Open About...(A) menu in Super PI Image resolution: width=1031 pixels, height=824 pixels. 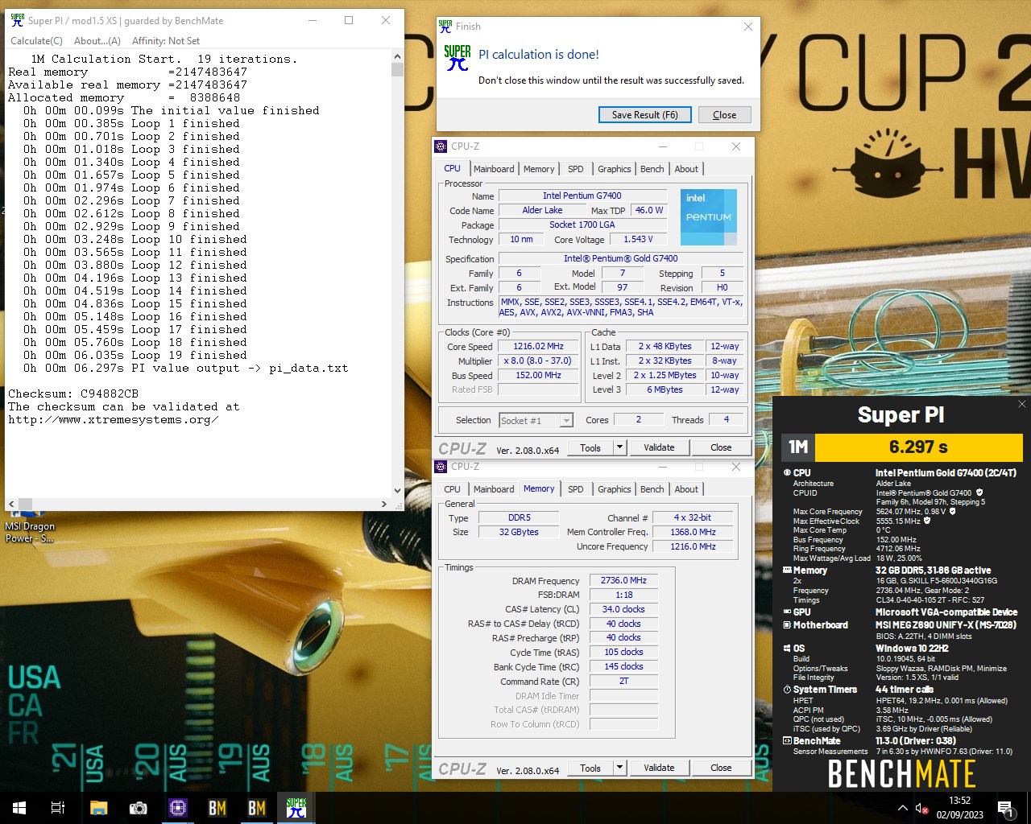click(x=97, y=41)
